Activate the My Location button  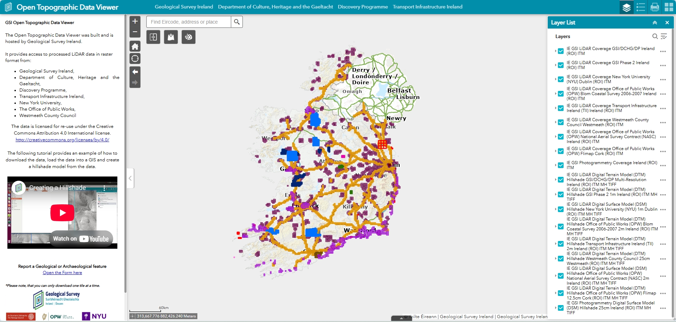point(135,58)
